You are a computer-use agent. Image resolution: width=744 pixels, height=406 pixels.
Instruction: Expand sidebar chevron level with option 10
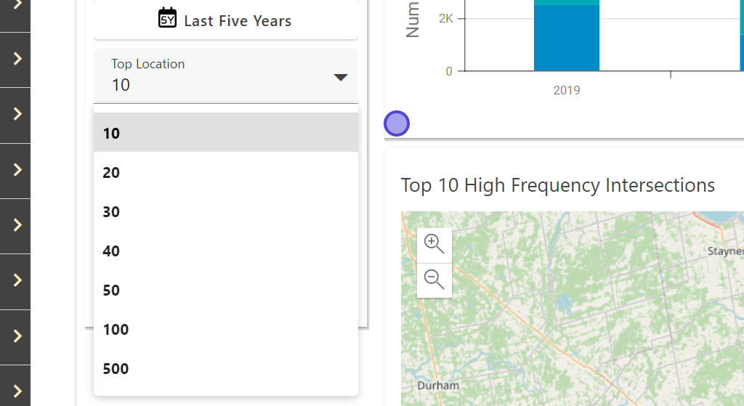point(17,114)
